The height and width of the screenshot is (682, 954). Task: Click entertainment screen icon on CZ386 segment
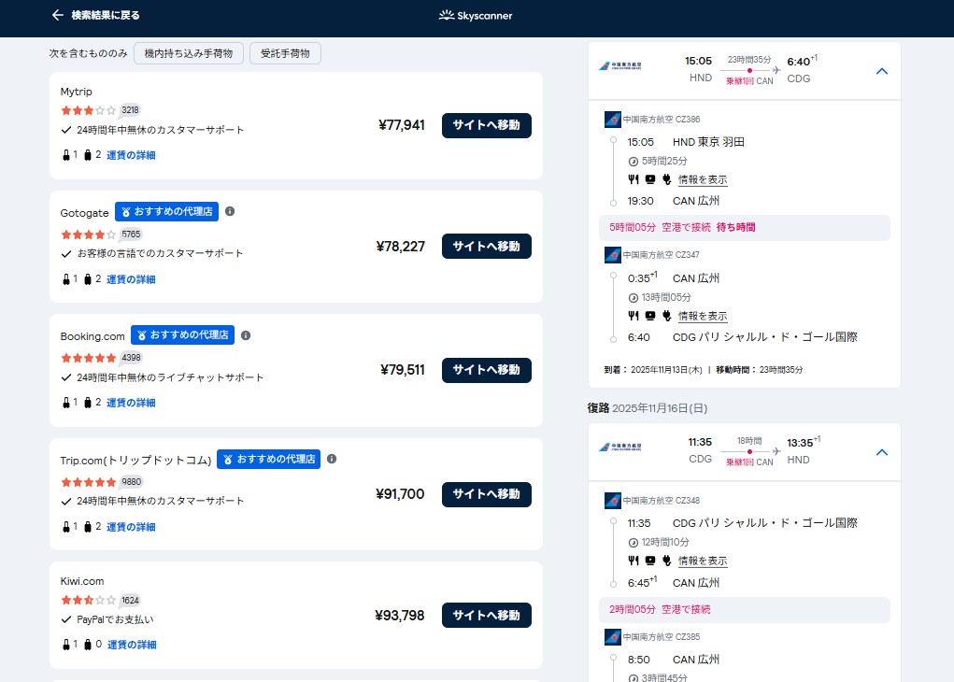[650, 179]
